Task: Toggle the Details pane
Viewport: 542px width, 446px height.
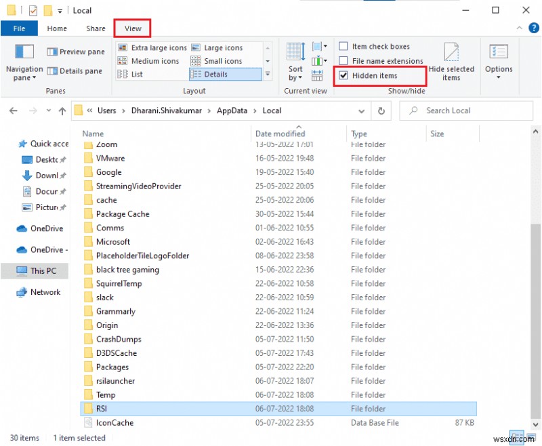Action: pos(75,71)
